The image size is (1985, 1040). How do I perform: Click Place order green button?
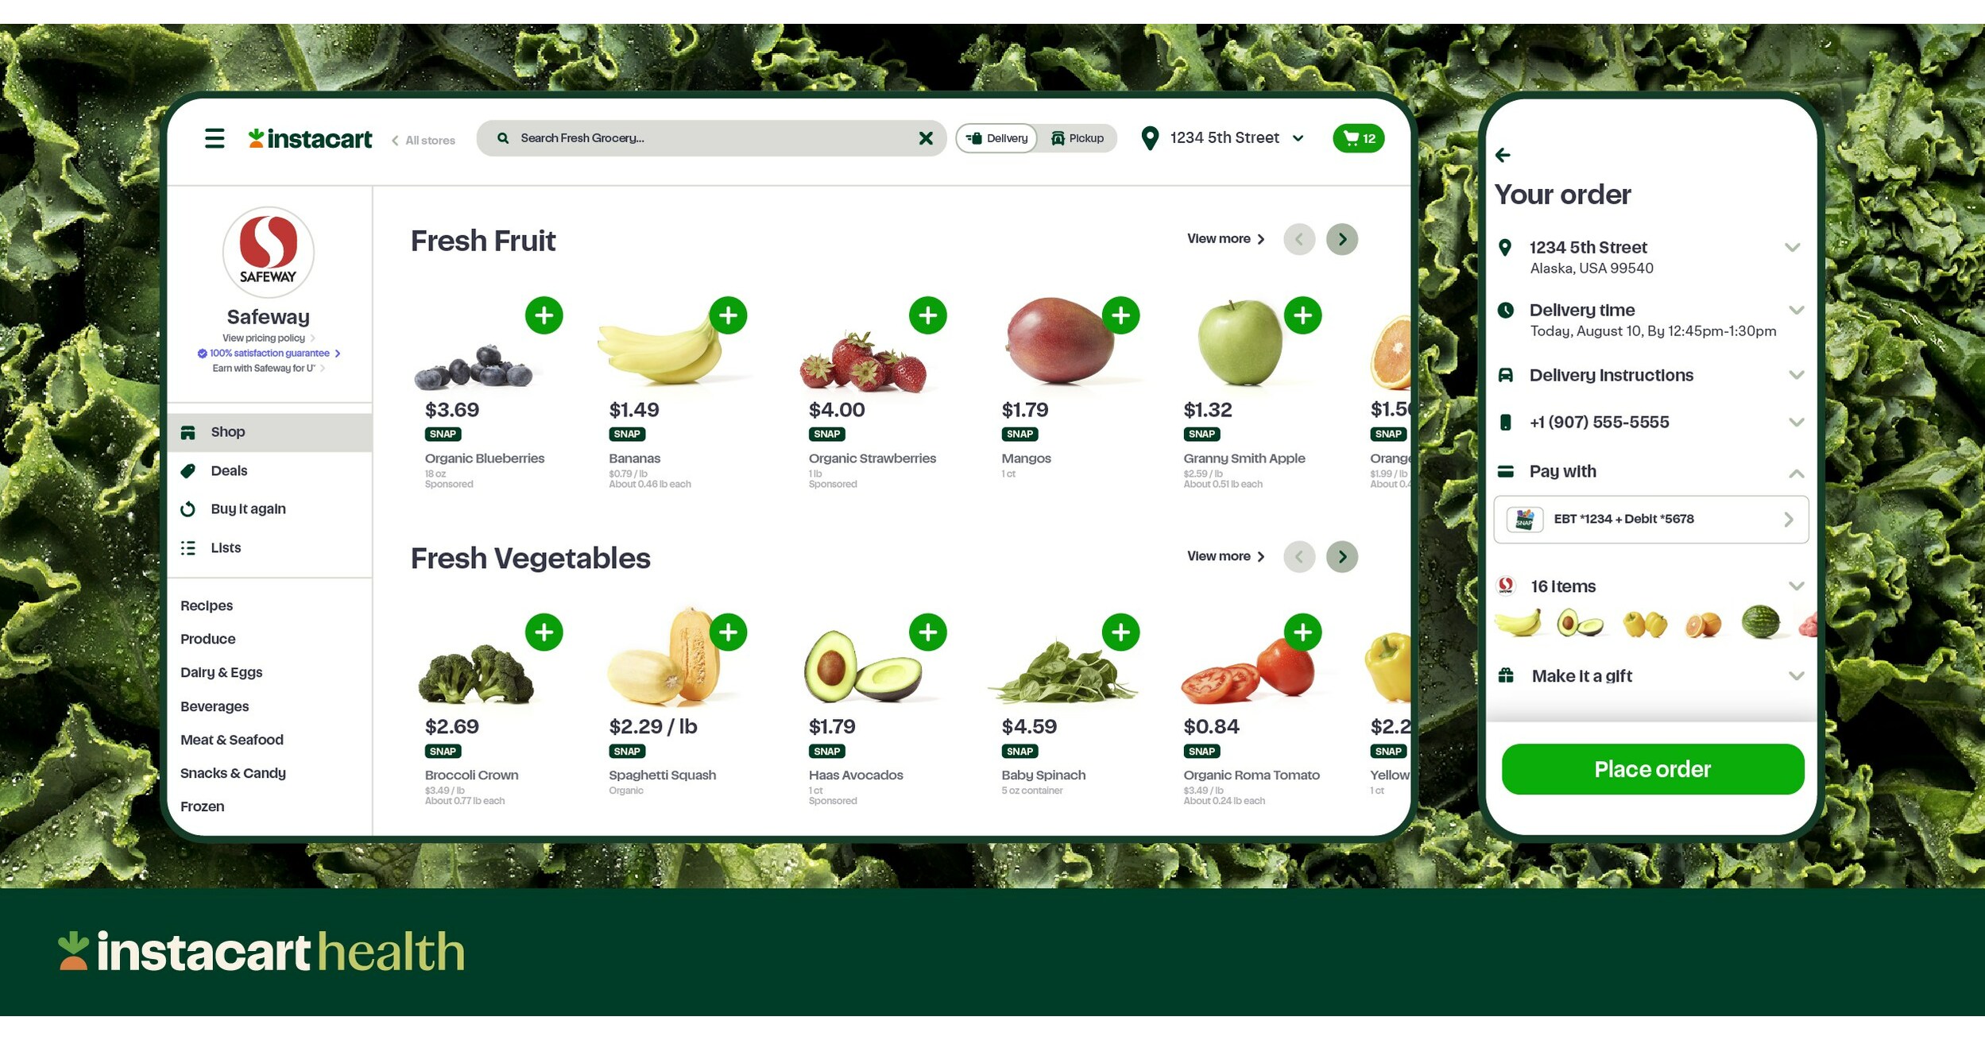1651,771
